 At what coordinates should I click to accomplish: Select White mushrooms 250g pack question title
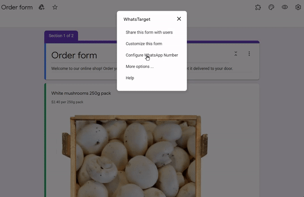click(81, 93)
